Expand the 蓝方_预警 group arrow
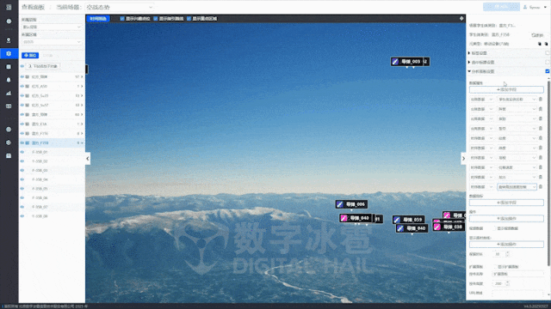 pos(82,114)
